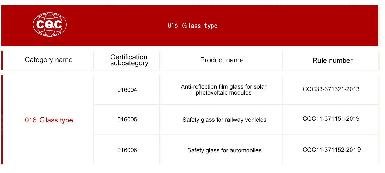
Task: Click the letters 'CQC' inside the logo
Action: click(50, 25)
